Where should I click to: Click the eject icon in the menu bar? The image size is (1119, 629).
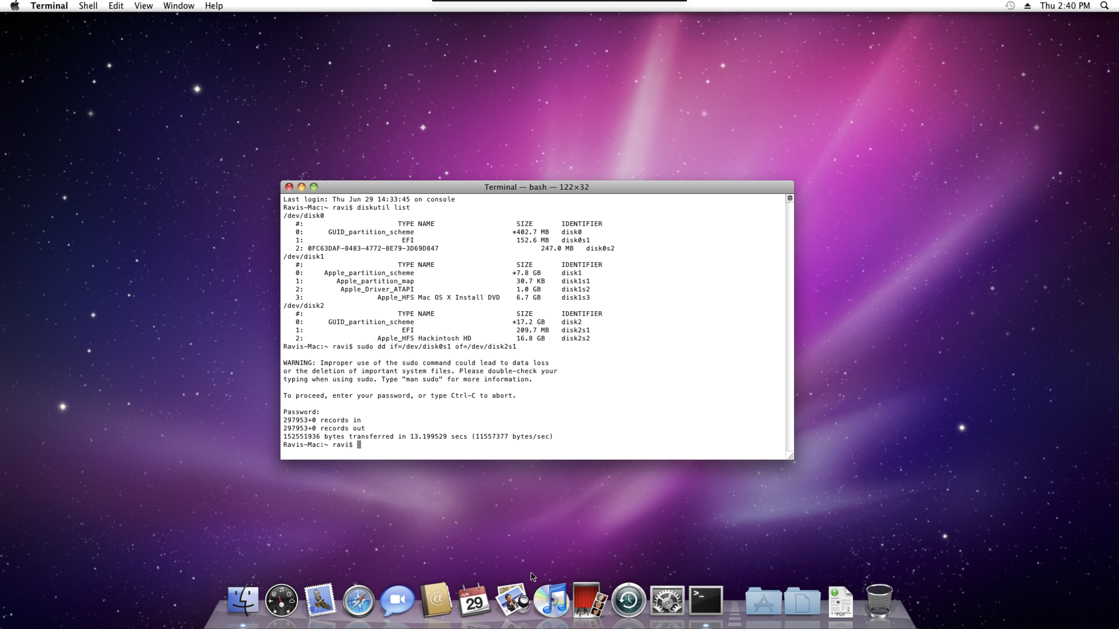point(1027,6)
